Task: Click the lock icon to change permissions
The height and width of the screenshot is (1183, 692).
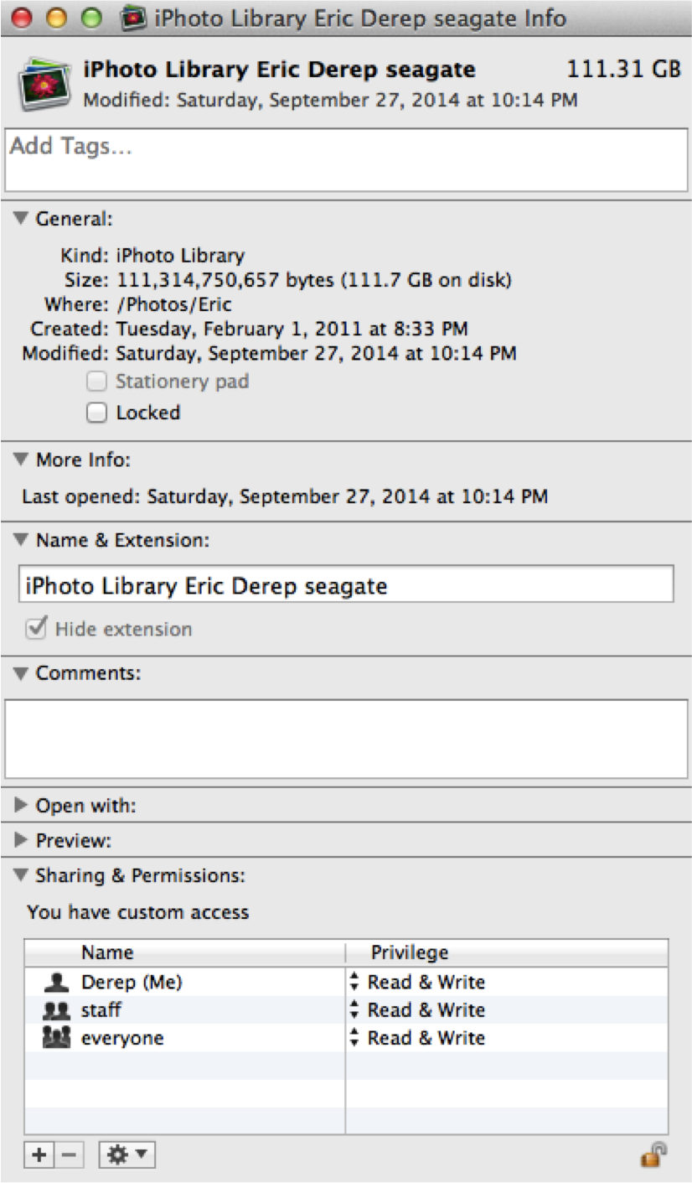Action: (653, 1155)
